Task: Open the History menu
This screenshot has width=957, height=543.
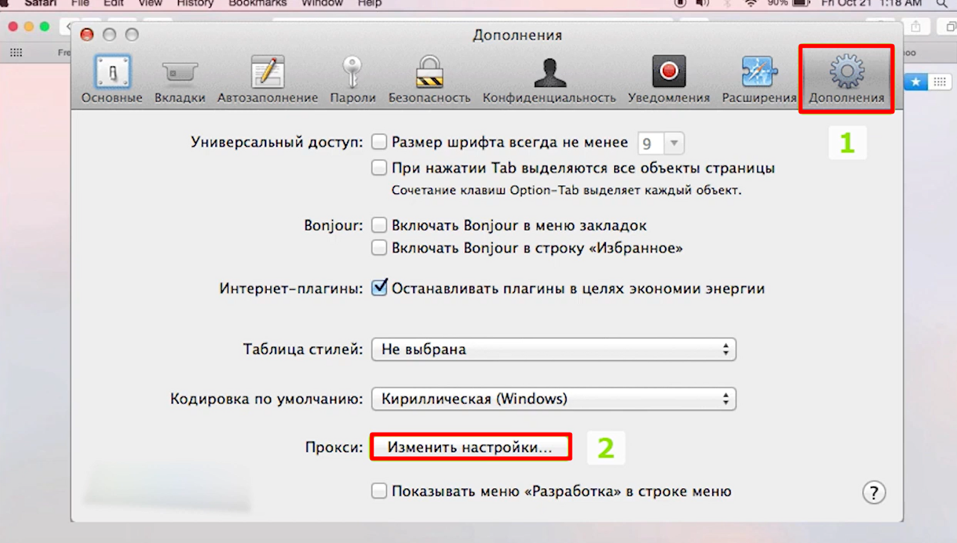Action: click(195, 3)
